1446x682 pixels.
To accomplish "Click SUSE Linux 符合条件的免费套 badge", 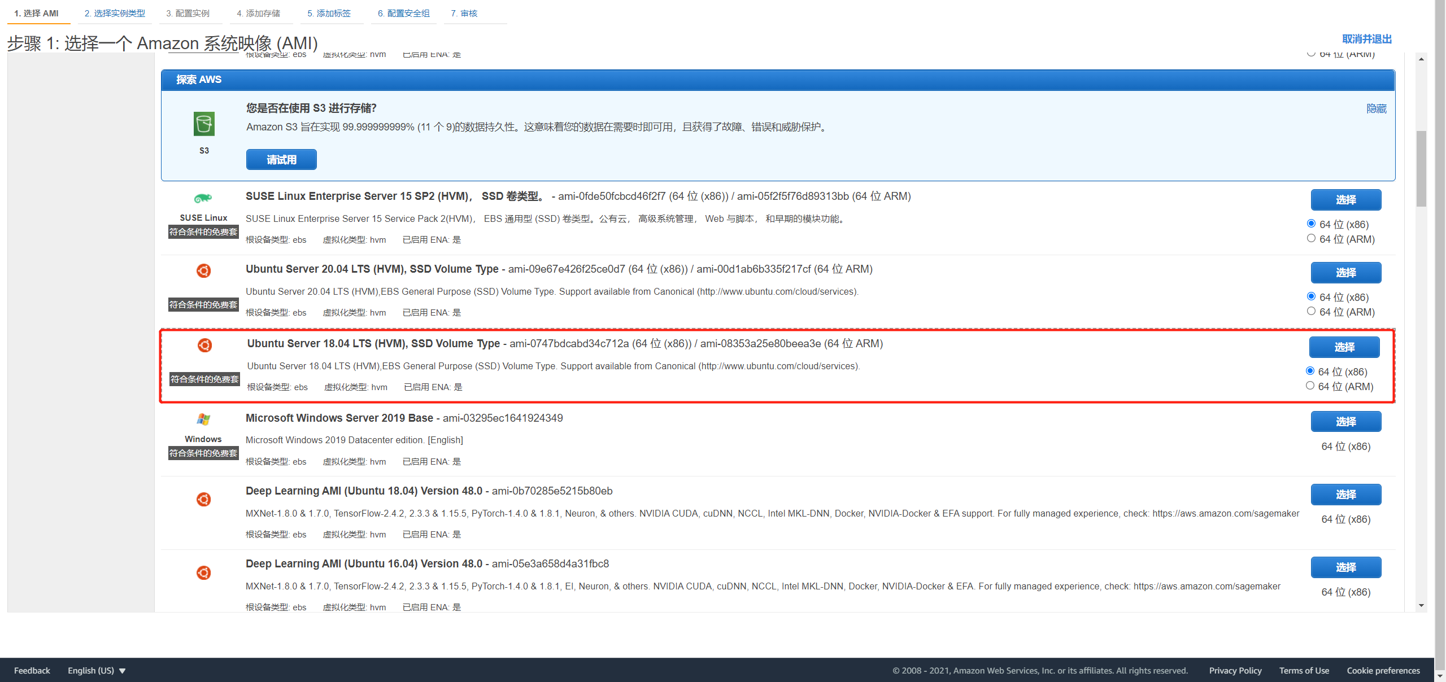I will 203,232.
